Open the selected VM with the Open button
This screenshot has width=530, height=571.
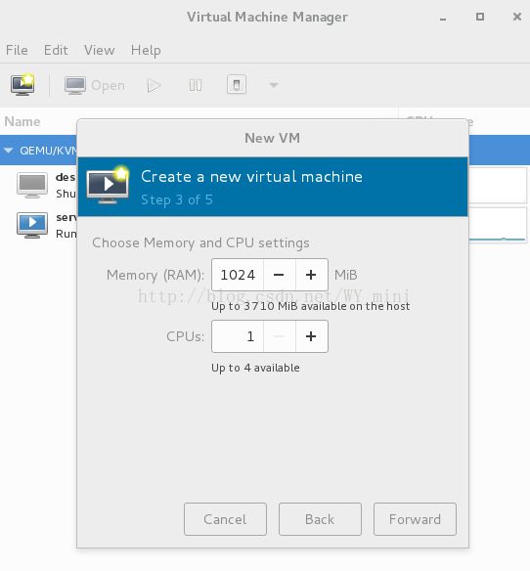[x=95, y=86]
